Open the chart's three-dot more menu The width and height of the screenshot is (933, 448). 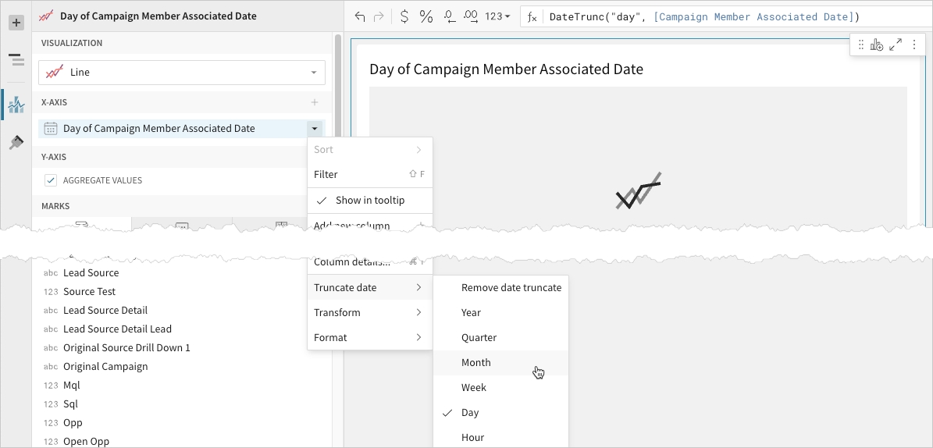(914, 45)
